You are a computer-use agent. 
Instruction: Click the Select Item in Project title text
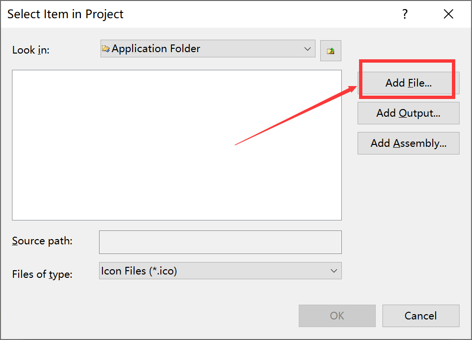click(65, 14)
